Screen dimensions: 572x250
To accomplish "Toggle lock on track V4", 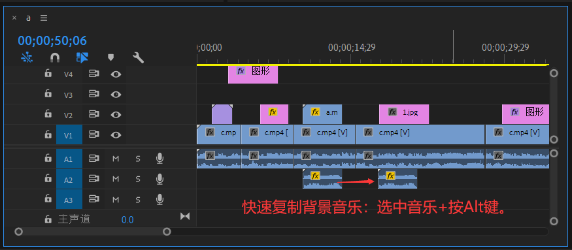I will tap(48, 74).
